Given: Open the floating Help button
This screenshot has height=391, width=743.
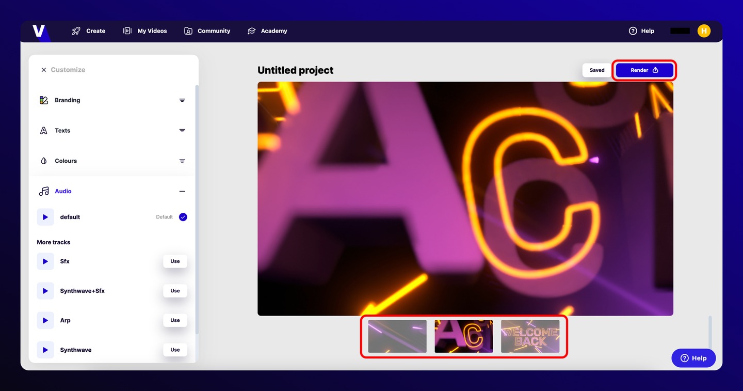Looking at the screenshot, I should [x=693, y=358].
